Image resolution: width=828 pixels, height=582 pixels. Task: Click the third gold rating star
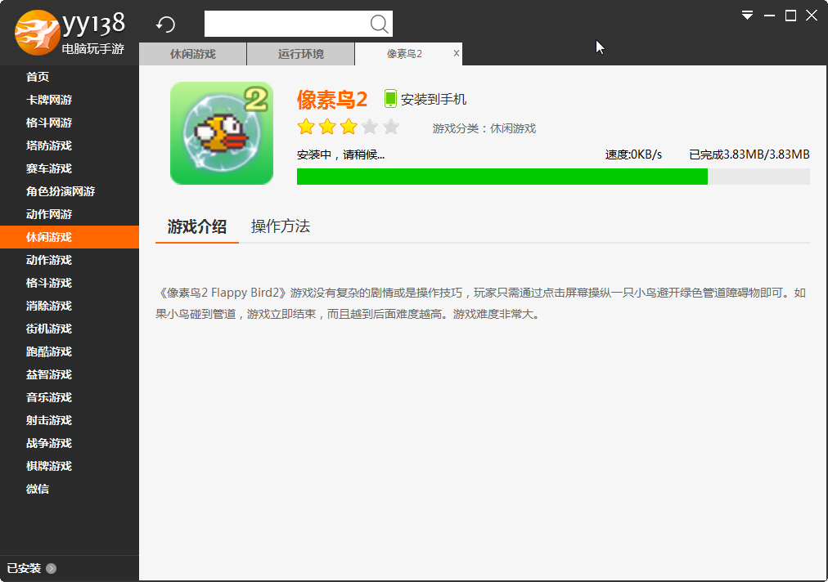348,127
